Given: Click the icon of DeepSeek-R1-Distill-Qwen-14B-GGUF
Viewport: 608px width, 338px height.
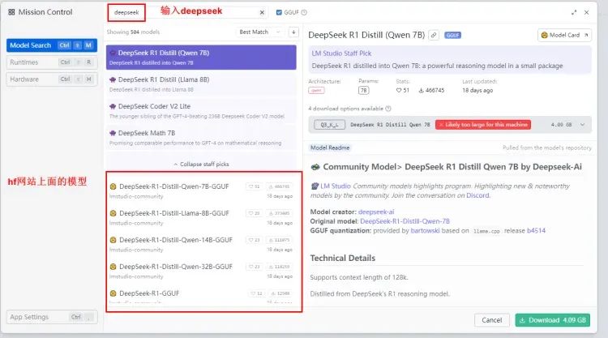Looking at the screenshot, I should click(x=113, y=240).
